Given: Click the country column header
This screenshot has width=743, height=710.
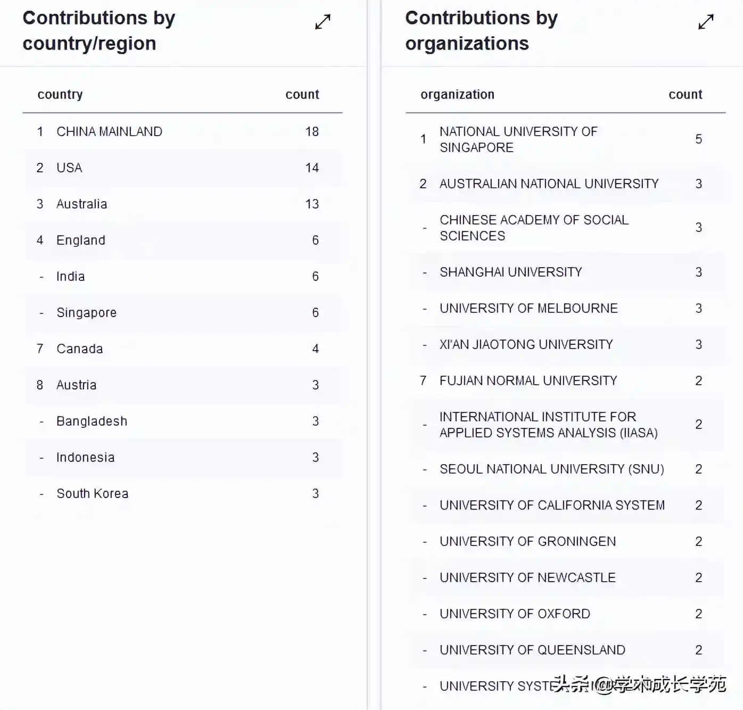Looking at the screenshot, I should (x=60, y=95).
